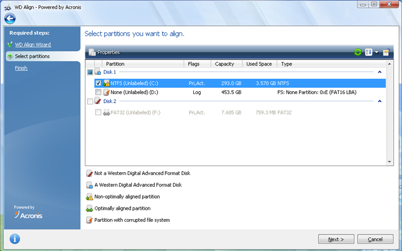Uncheck the NTFS (C:) partition checkbox
This screenshot has height=251, width=402.
(x=98, y=83)
